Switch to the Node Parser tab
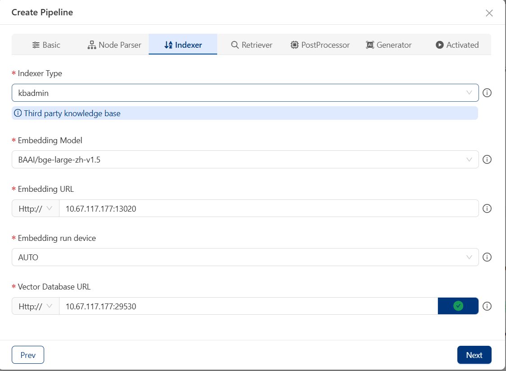Screen dimensions: 506x371 click(114, 45)
